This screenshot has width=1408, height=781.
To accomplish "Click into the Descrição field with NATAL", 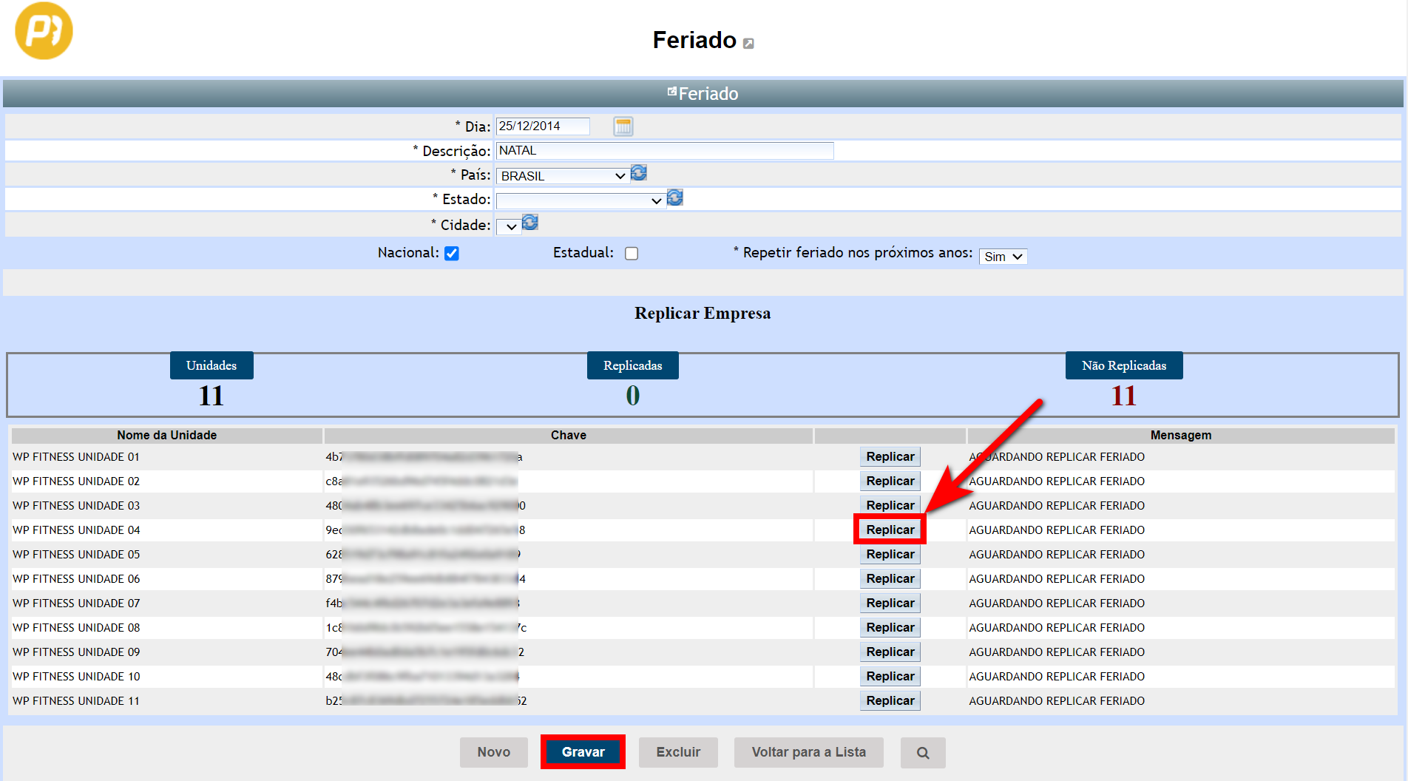I will click(x=664, y=151).
